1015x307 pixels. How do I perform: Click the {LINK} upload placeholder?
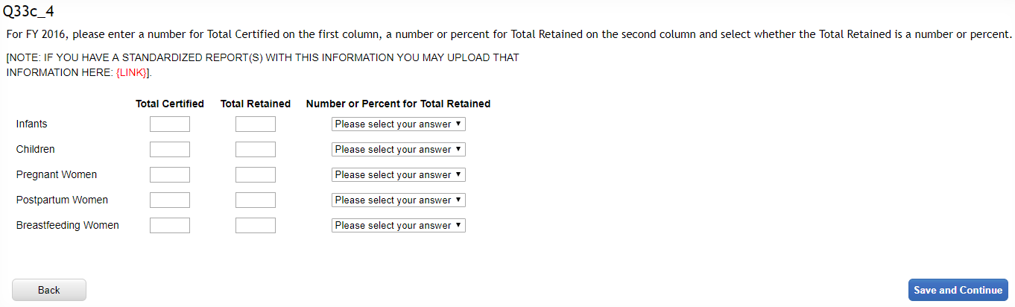[132, 72]
